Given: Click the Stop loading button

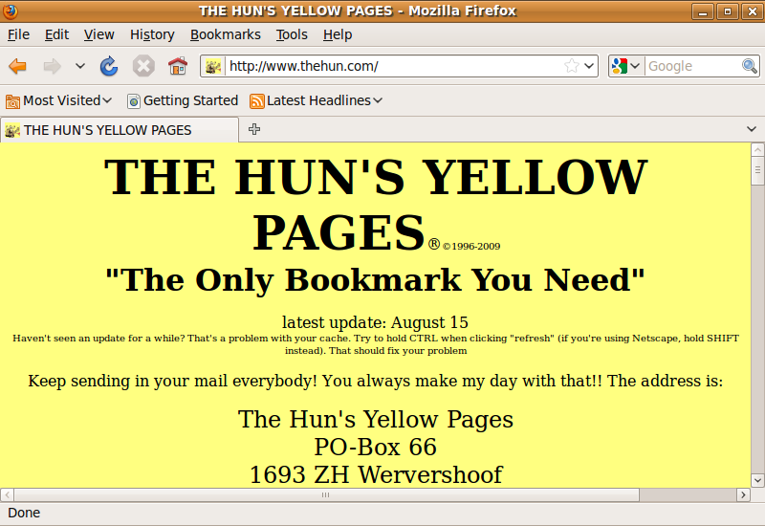Looking at the screenshot, I should (143, 66).
